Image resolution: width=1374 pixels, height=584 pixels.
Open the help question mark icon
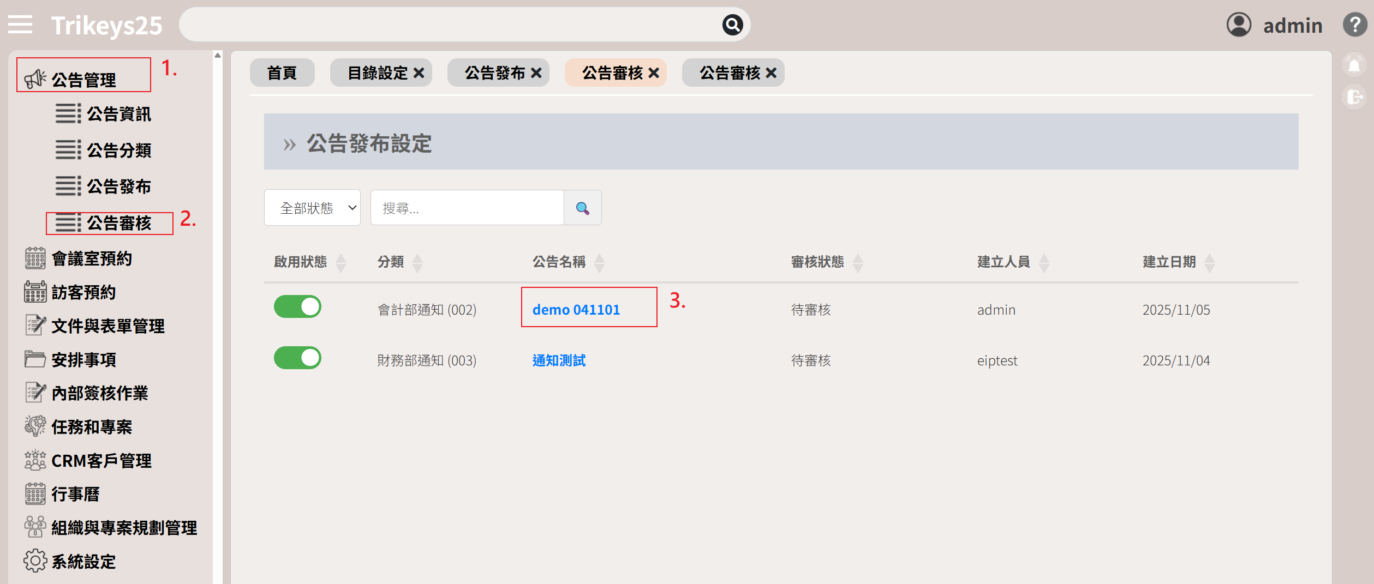click(x=1355, y=25)
